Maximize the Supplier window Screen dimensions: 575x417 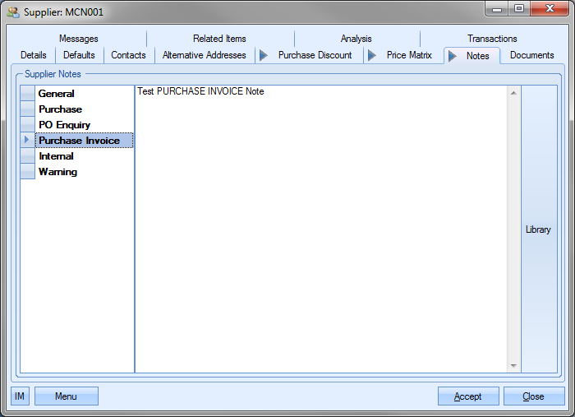click(519, 9)
